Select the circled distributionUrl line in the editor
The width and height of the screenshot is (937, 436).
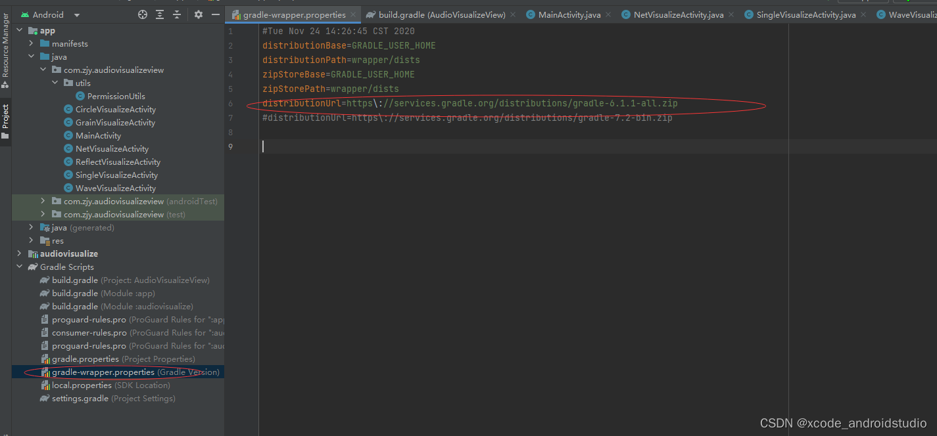point(470,102)
